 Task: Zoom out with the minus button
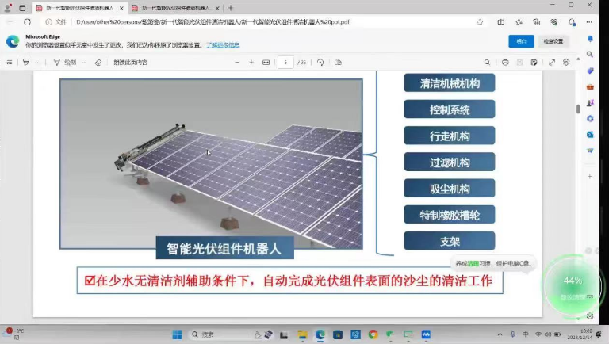click(x=237, y=62)
